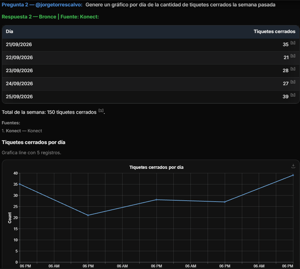Viewport: 300px width, 269px height.
Task: Click the line chart's highest data point at 39
Action: coord(293,175)
